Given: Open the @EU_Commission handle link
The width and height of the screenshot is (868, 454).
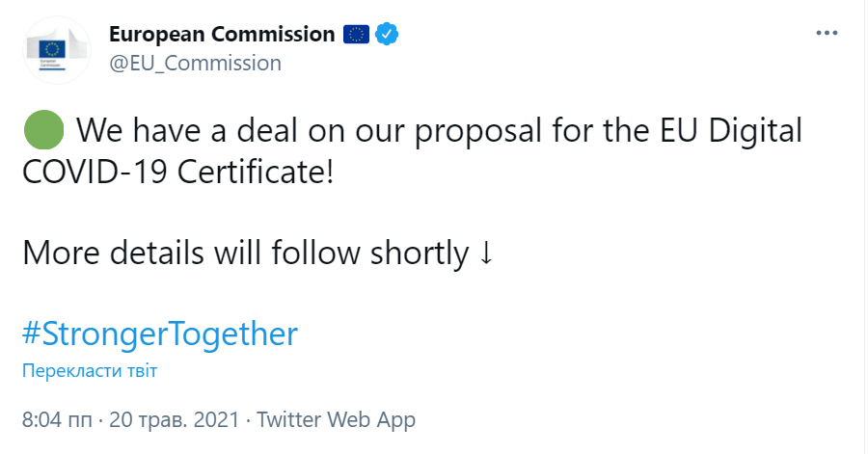Looking at the screenshot, I should click(x=195, y=63).
